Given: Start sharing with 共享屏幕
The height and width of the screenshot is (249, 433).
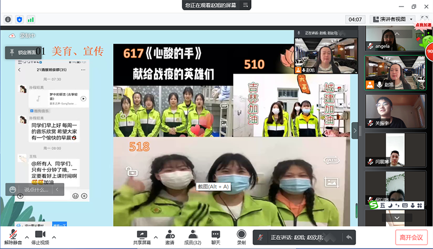Looking at the screenshot, I should coord(142,238).
